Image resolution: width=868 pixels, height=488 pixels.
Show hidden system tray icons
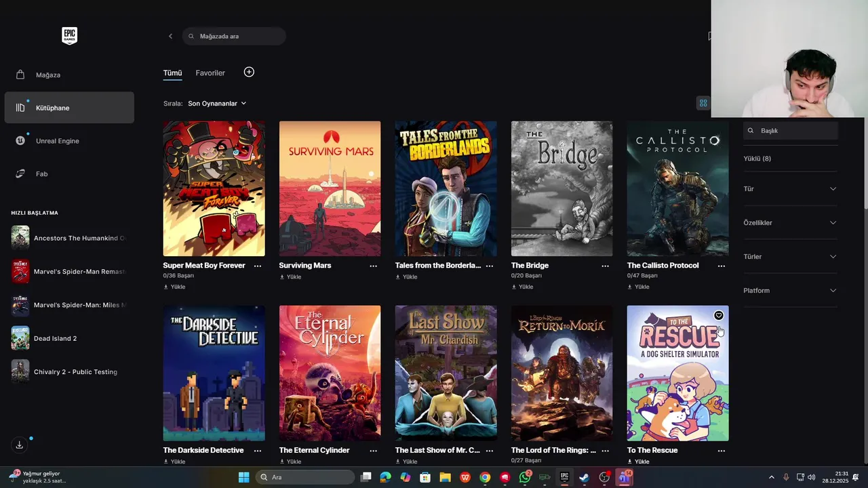click(x=771, y=477)
